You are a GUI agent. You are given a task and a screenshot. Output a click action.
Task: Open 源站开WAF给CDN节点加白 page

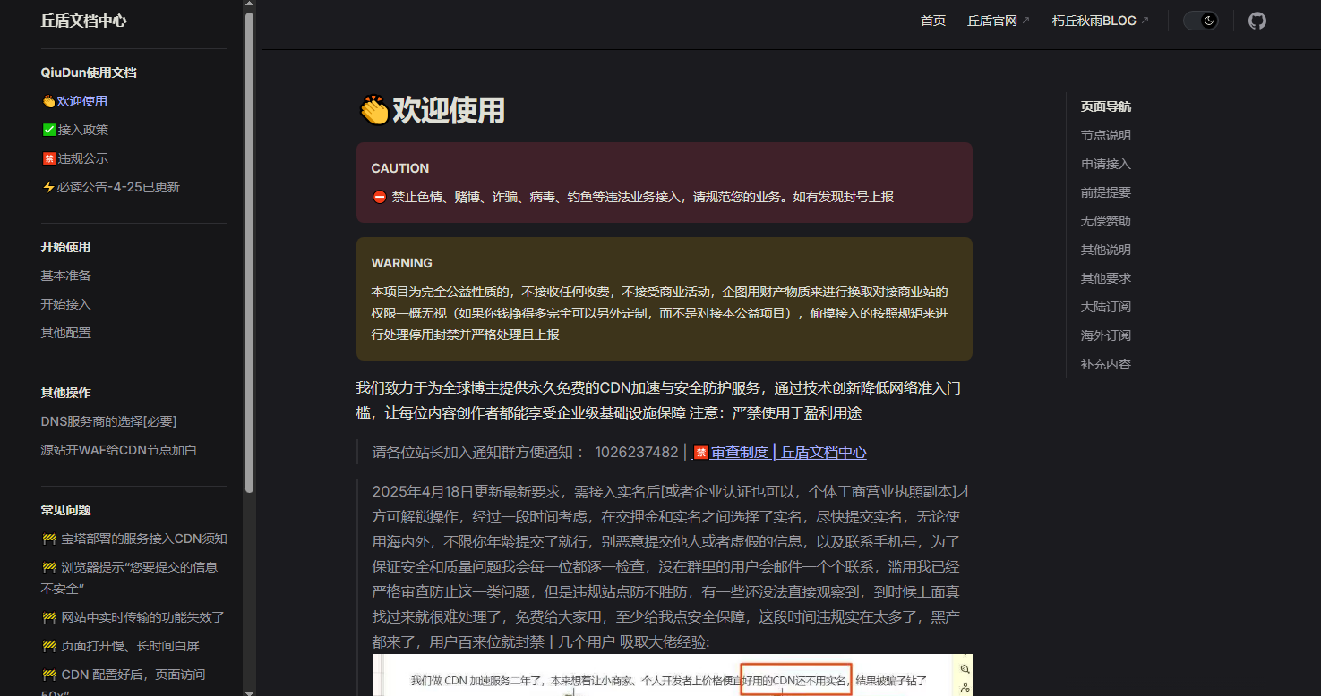click(x=118, y=450)
